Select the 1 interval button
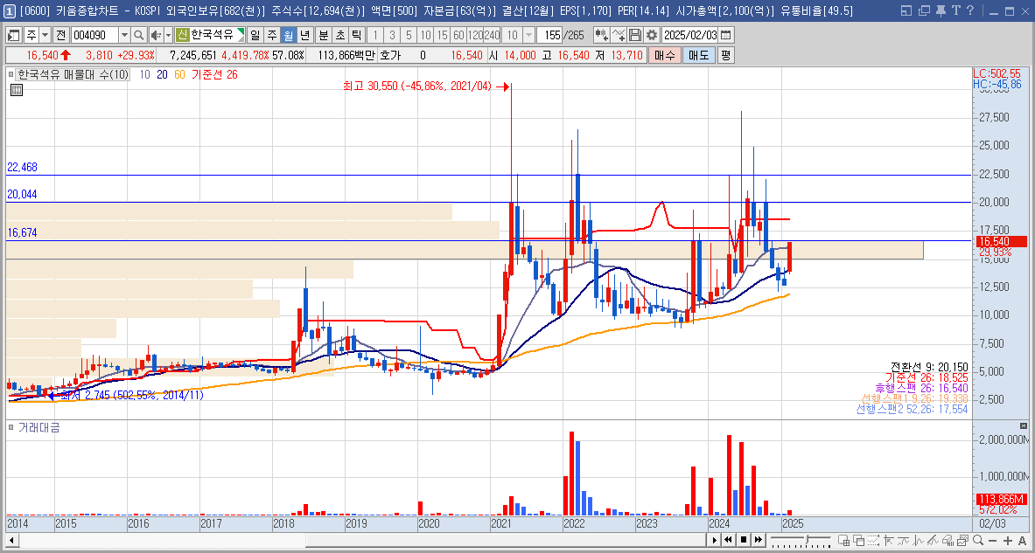The image size is (1035, 553). click(x=374, y=36)
